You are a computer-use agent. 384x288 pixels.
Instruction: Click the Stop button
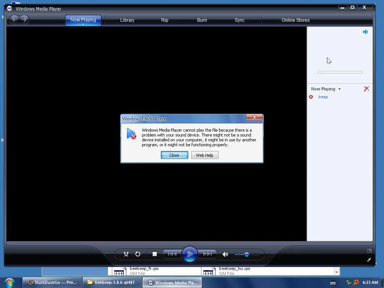[x=154, y=254]
